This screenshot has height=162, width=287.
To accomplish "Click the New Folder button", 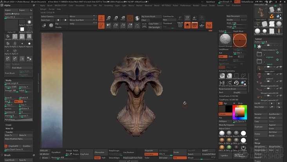I will click(261, 107).
